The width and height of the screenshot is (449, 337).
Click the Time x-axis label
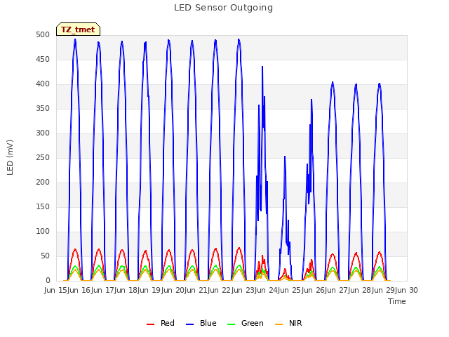coord(397,301)
